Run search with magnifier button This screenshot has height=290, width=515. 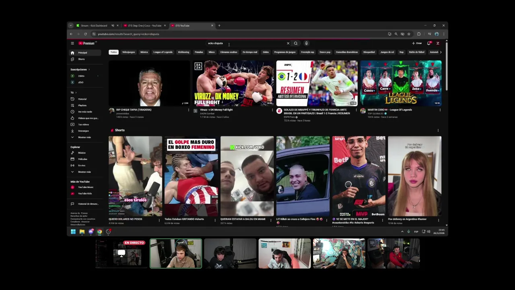(296, 43)
